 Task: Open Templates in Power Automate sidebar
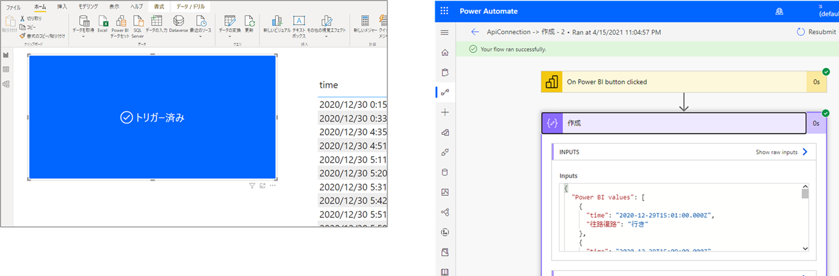(x=445, y=132)
